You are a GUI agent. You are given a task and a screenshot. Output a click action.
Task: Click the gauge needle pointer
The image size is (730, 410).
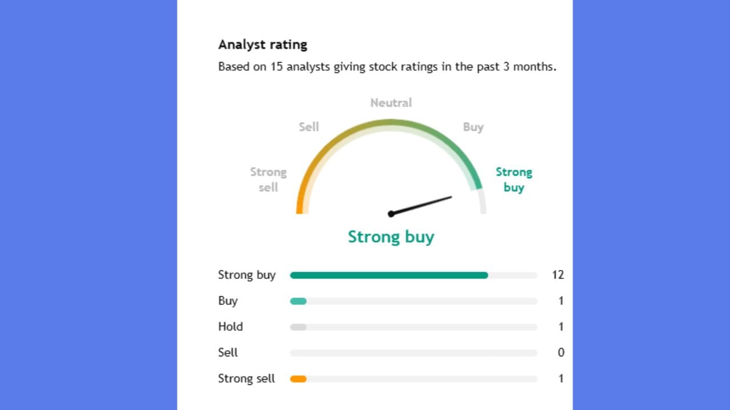(421, 206)
